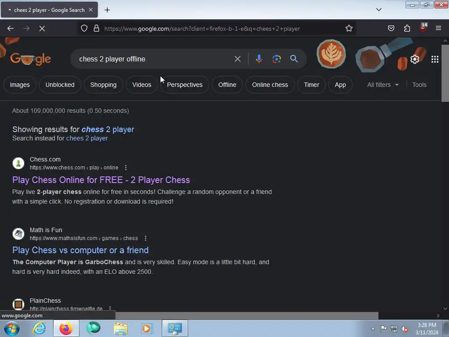Open Action Center flag icon
Viewport: 449px width, 337px height.
[x=383, y=329]
